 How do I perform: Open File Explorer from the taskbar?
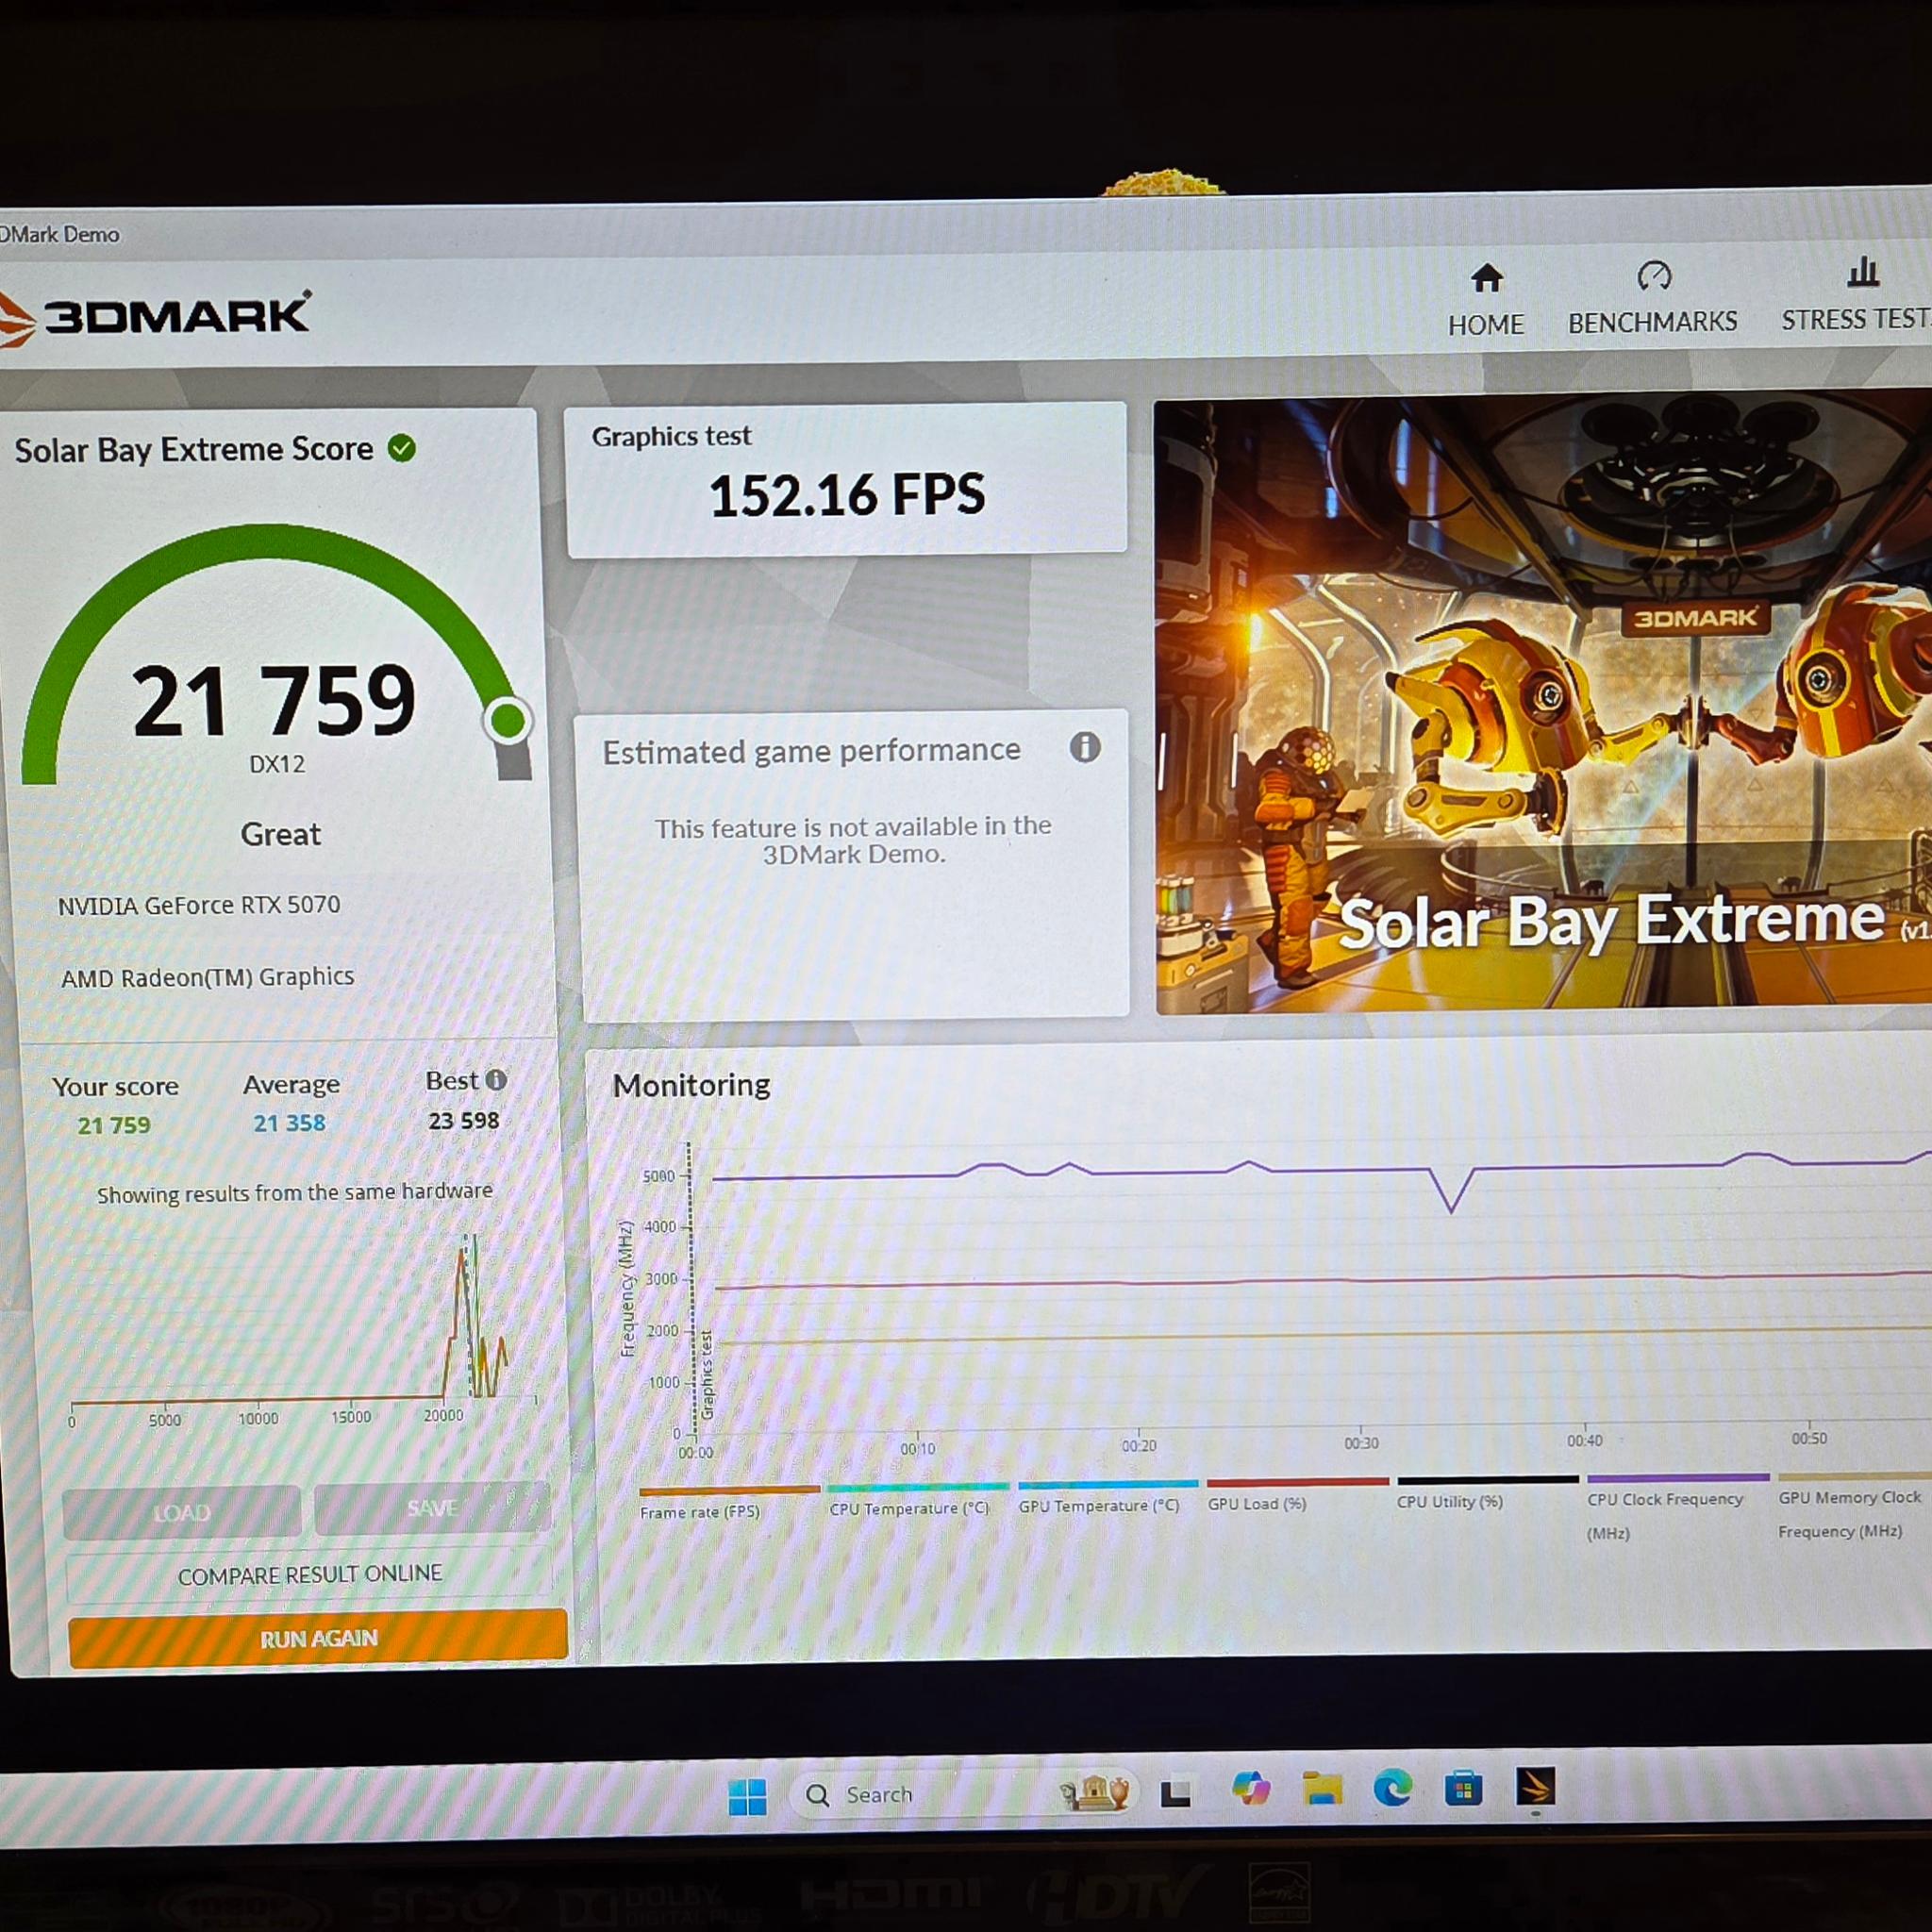(x=1322, y=1787)
